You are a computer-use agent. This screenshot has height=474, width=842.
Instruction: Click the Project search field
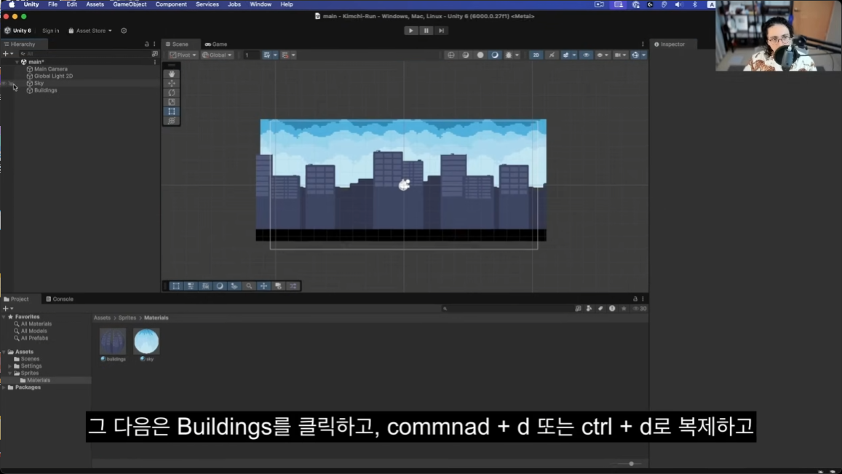point(506,309)
